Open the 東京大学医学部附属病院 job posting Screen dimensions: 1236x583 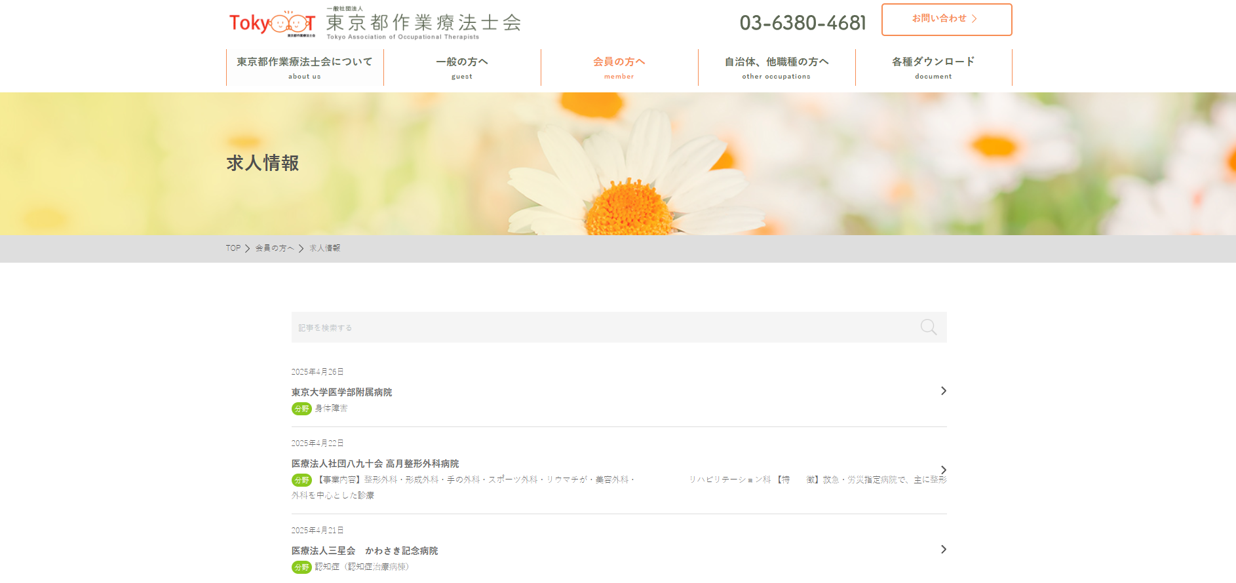click(341, 392)
